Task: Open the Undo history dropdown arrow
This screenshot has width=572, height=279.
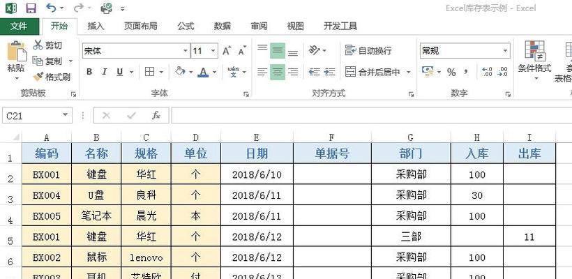Action: [61, 8]
